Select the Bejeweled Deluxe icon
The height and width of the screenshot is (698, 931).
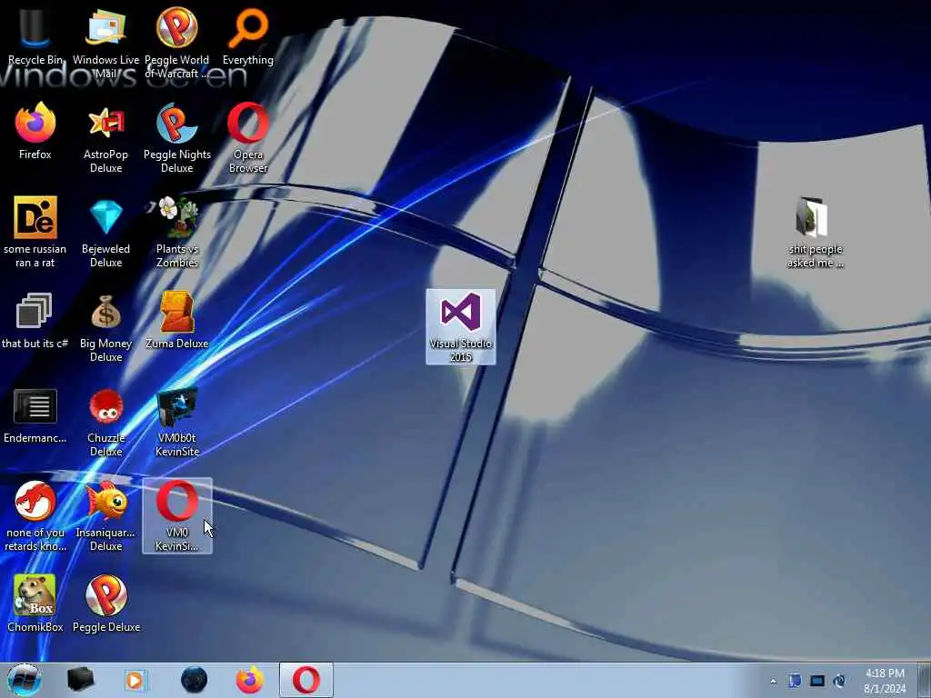105,232
